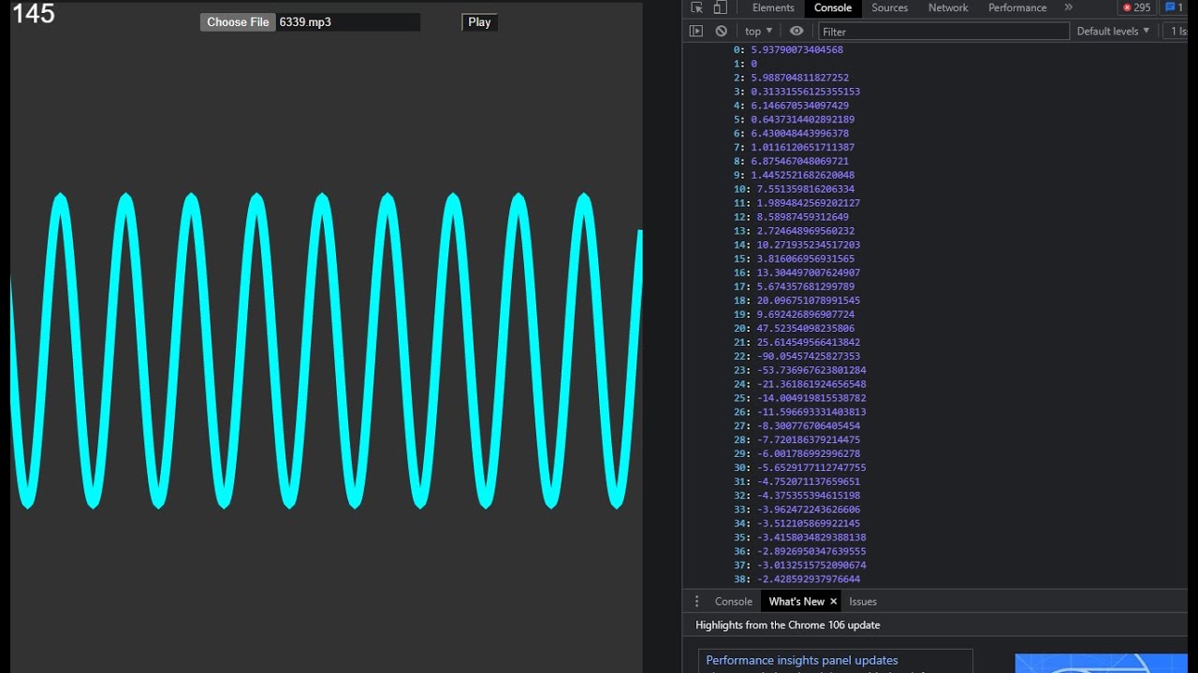Click console value -21.361861924656548
The height and width of the screenshot is (673, 1198).
point(811,384)
